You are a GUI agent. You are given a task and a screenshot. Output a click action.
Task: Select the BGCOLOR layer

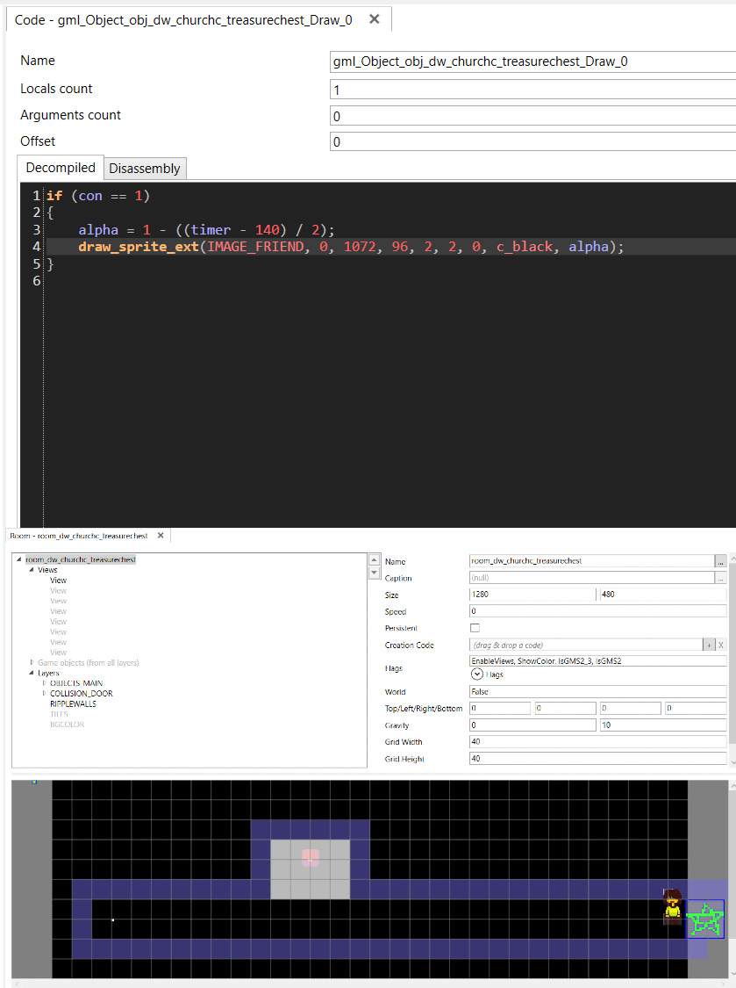click(x=67, y=724)
